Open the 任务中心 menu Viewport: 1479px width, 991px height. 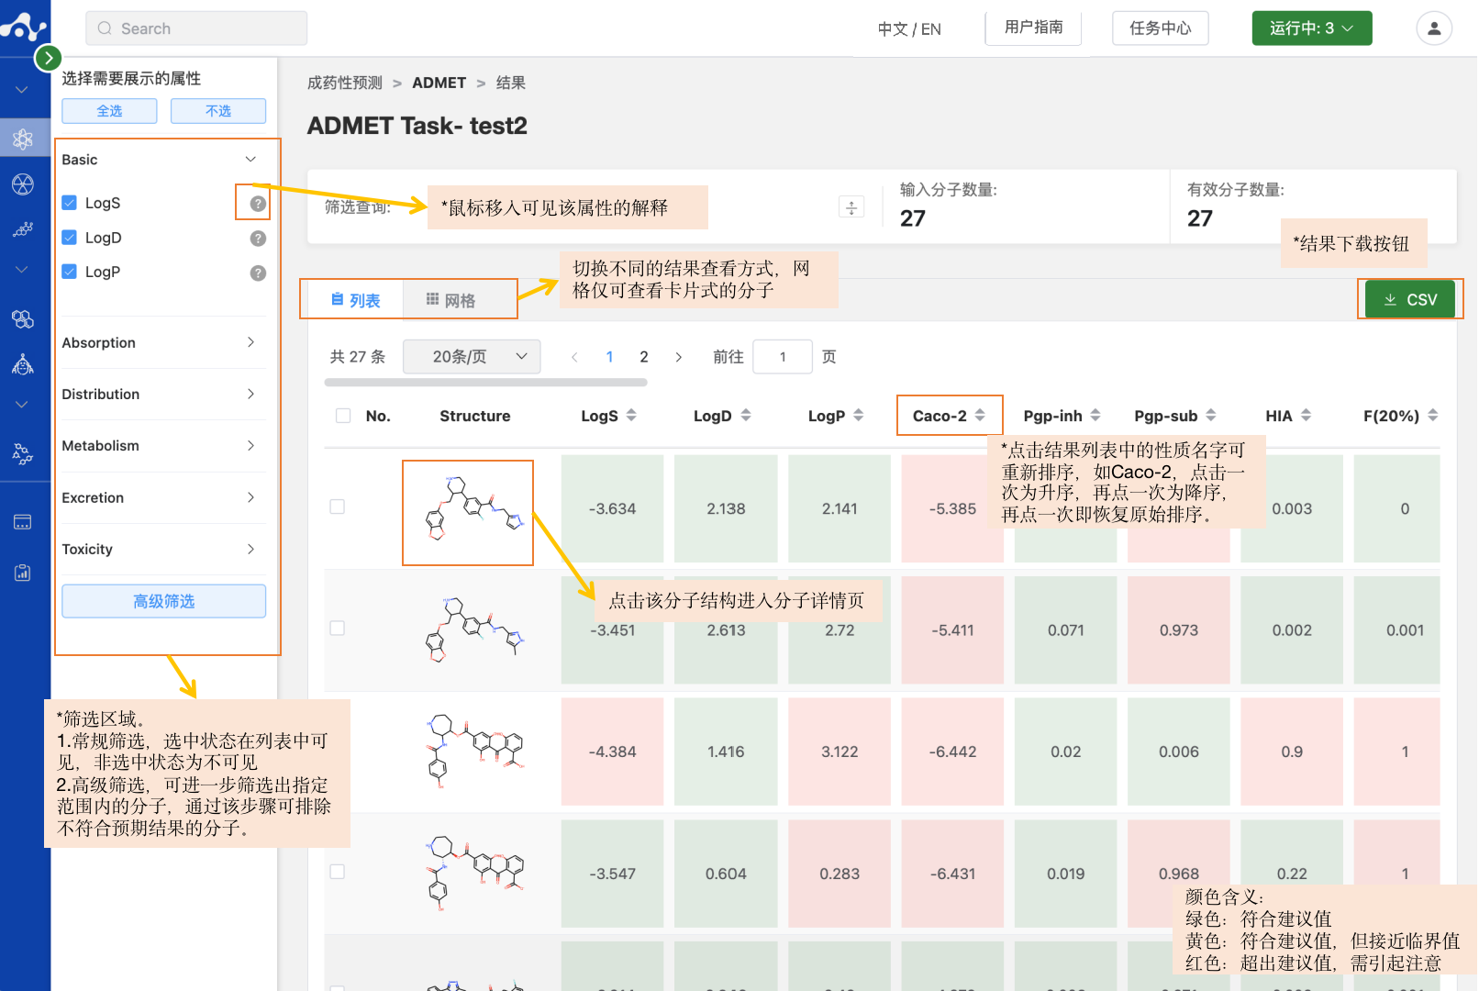point(1160,28)
